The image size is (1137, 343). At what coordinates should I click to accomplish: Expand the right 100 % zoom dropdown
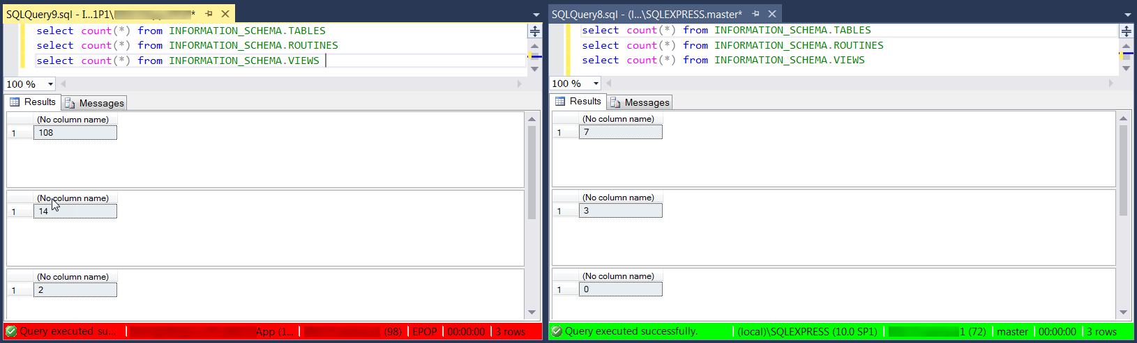596,83
